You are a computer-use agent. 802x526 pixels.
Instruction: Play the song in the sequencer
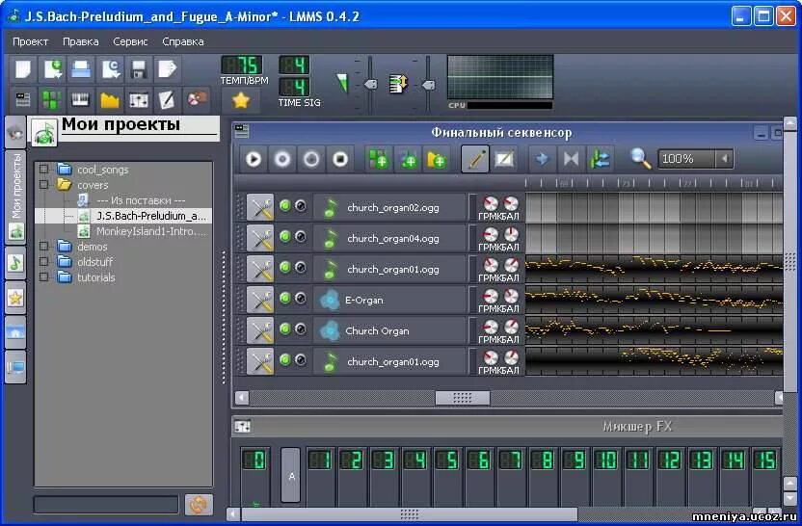point(254,160)
